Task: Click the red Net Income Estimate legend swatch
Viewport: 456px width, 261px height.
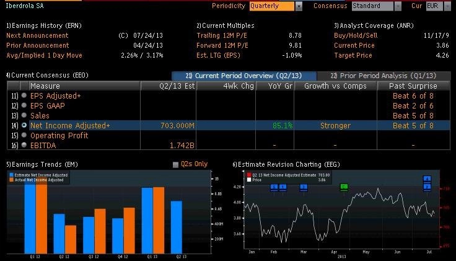Action: [249, 175]
